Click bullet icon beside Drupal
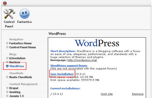 click(7, 88)
